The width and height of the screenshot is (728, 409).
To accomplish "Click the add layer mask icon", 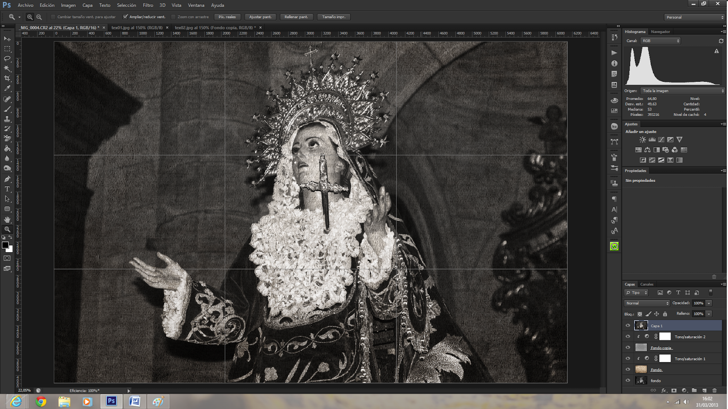I will click(674, 390).
